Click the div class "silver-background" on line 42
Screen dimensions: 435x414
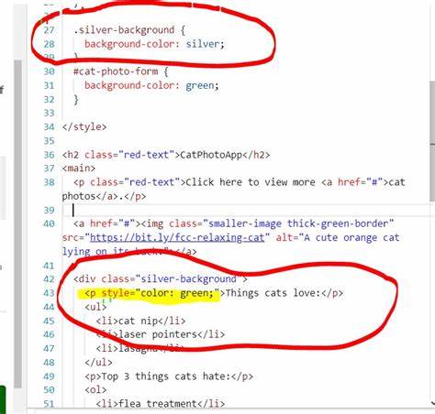(x=188, y=279)
